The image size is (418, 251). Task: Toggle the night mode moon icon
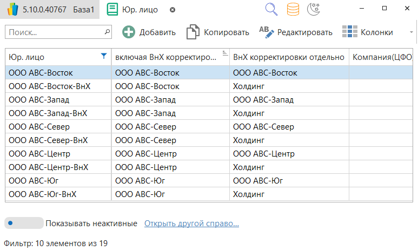[x=314, y=9]
